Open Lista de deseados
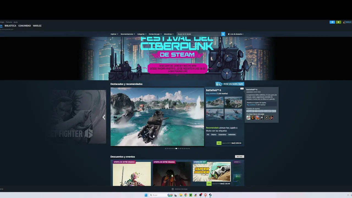The width and height of the screenshot is (352, 198). 236,34
